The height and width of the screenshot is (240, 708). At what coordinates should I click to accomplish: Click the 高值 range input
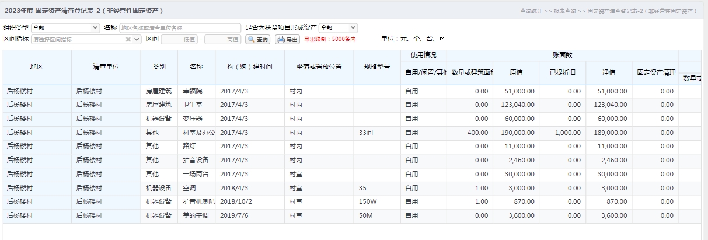[x=223, y=39]
